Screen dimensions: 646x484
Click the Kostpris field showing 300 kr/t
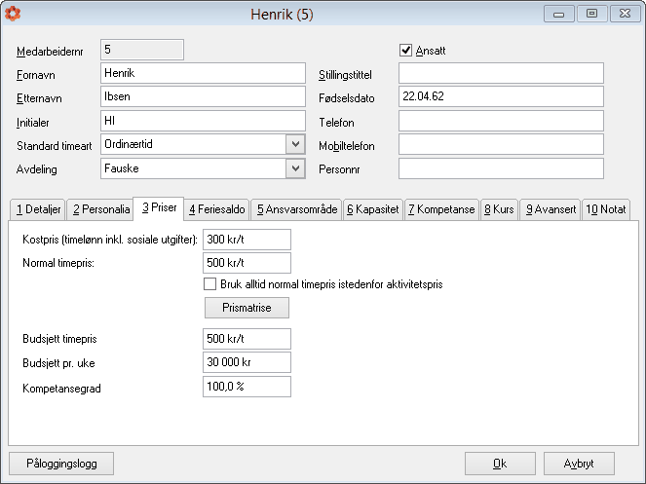click(x=247, y=240)
